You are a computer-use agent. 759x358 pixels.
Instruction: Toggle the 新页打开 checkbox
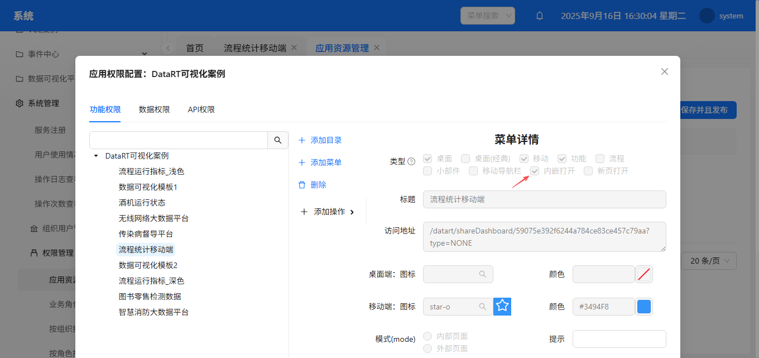(x=588, y=171)
